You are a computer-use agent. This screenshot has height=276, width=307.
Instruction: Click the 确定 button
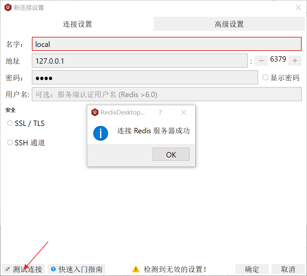[252, 269]
